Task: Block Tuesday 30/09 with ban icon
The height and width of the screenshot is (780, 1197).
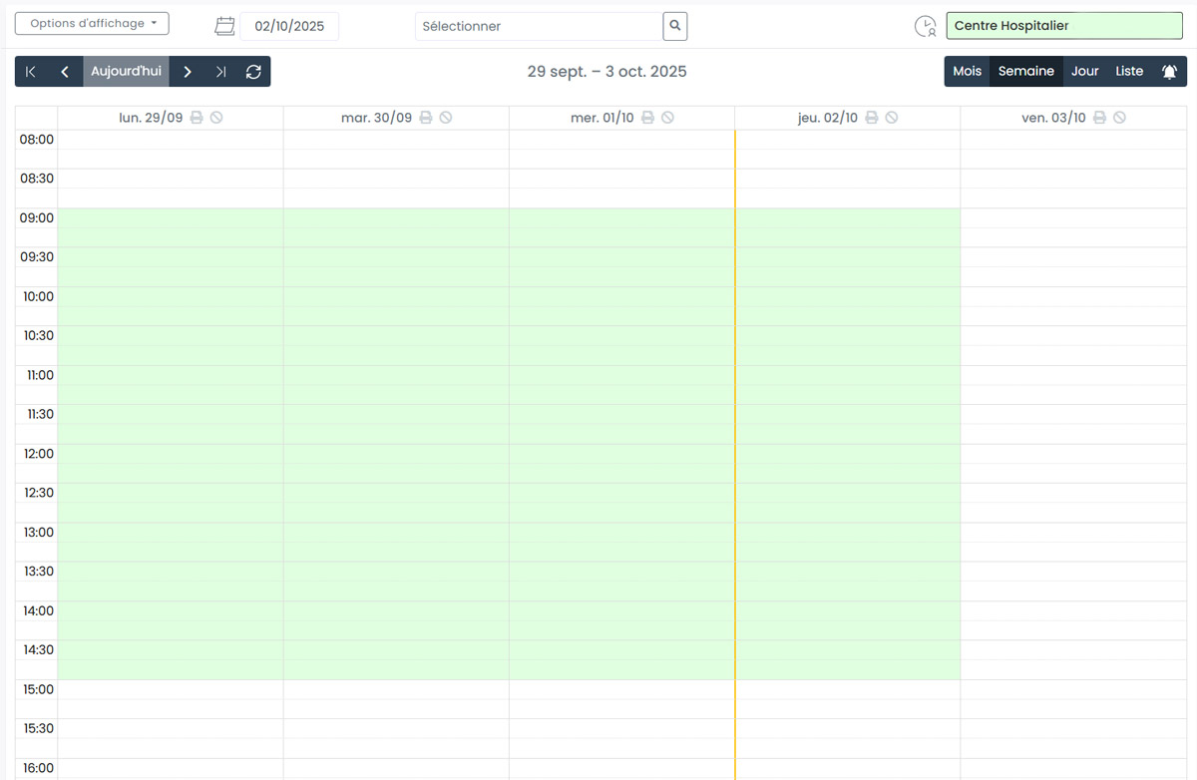Action: click(446, 118)
